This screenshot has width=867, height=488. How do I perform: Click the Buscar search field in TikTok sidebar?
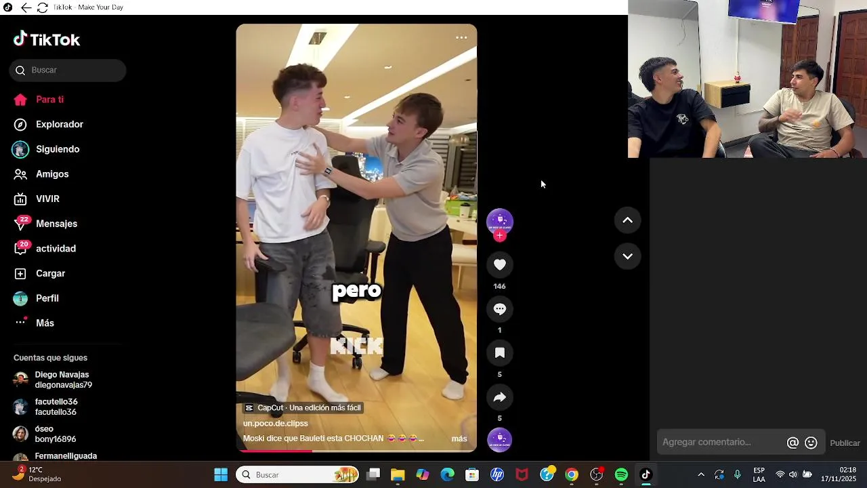click(68, 70)
